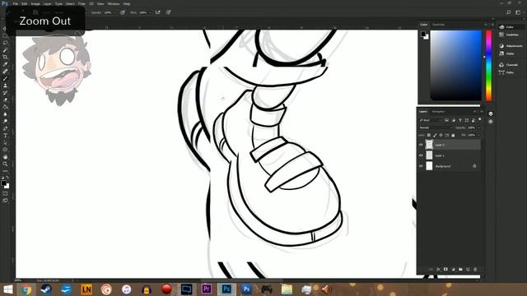The image size is (527, 296).
Task: Open the Window menu
Action: click(114, 3)
